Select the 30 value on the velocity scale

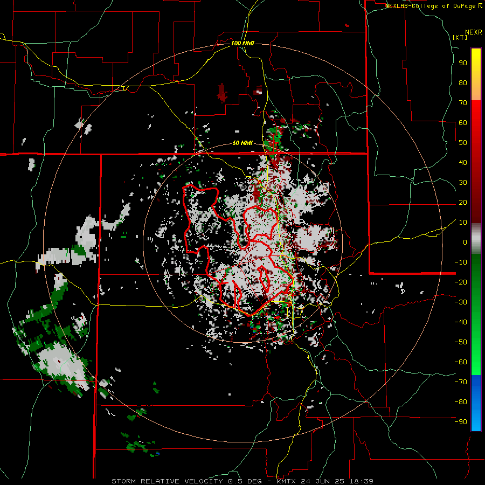pyautogui.click(x=463, y=183)
